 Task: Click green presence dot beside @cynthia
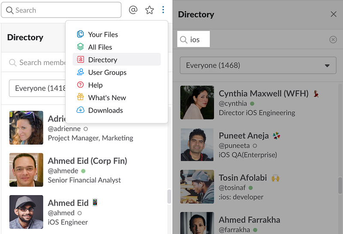tap(252, 104)
